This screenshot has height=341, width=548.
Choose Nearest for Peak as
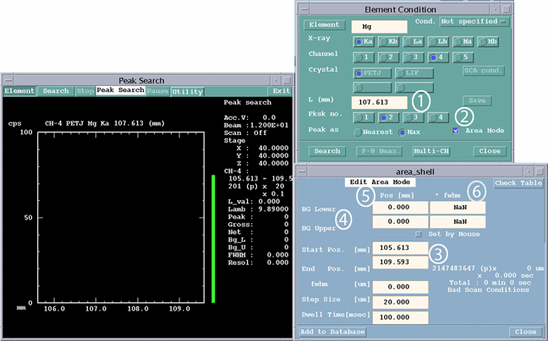pos(374,132)
